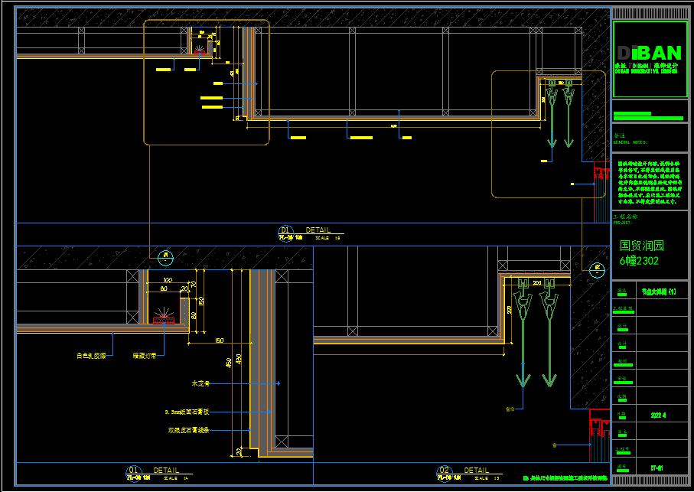The image size is (694, 492).
Task: Select the 80 dimension in detail 01
Action: [x=164, y=288]
